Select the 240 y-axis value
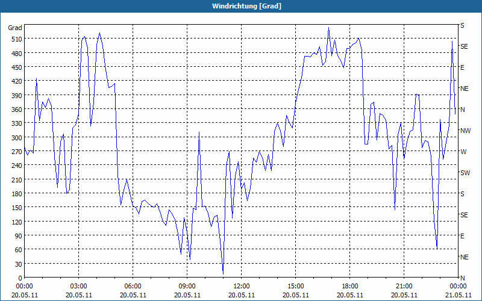The height and width of the screenshot is (301, 482). coord(17,166)
